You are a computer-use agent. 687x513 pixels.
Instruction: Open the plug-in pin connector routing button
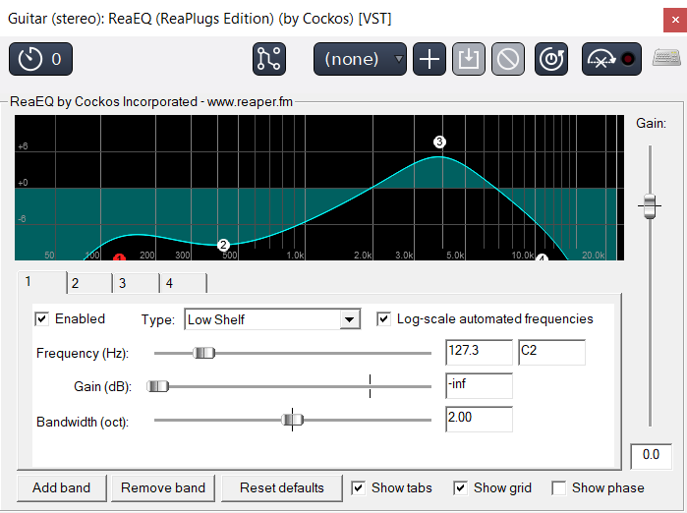[x=269, y=59]
